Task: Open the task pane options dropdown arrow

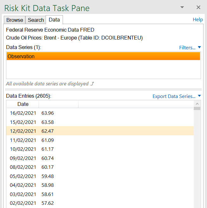Action: (182, 7)
